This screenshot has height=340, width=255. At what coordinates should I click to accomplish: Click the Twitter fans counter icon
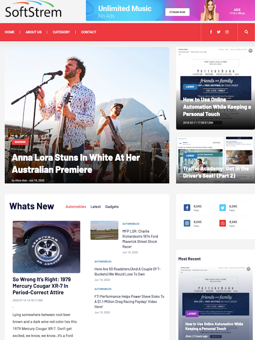[222, 208]
